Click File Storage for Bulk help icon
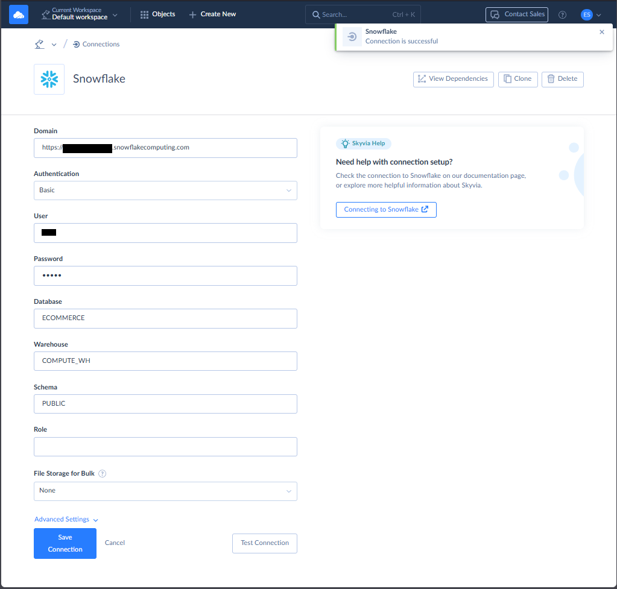Viewport: 617px width, 589px height. coord(103,474)
